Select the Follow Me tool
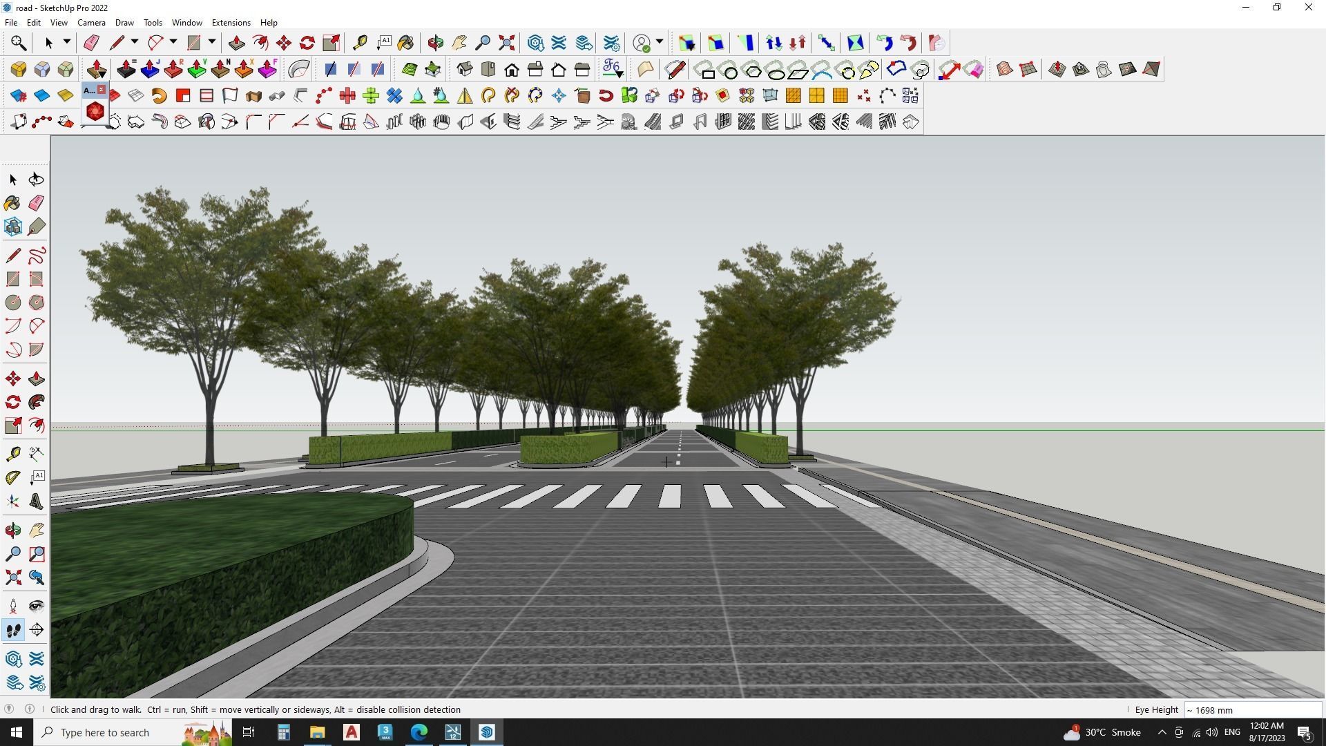1326x746 pixels. [37, 402]
